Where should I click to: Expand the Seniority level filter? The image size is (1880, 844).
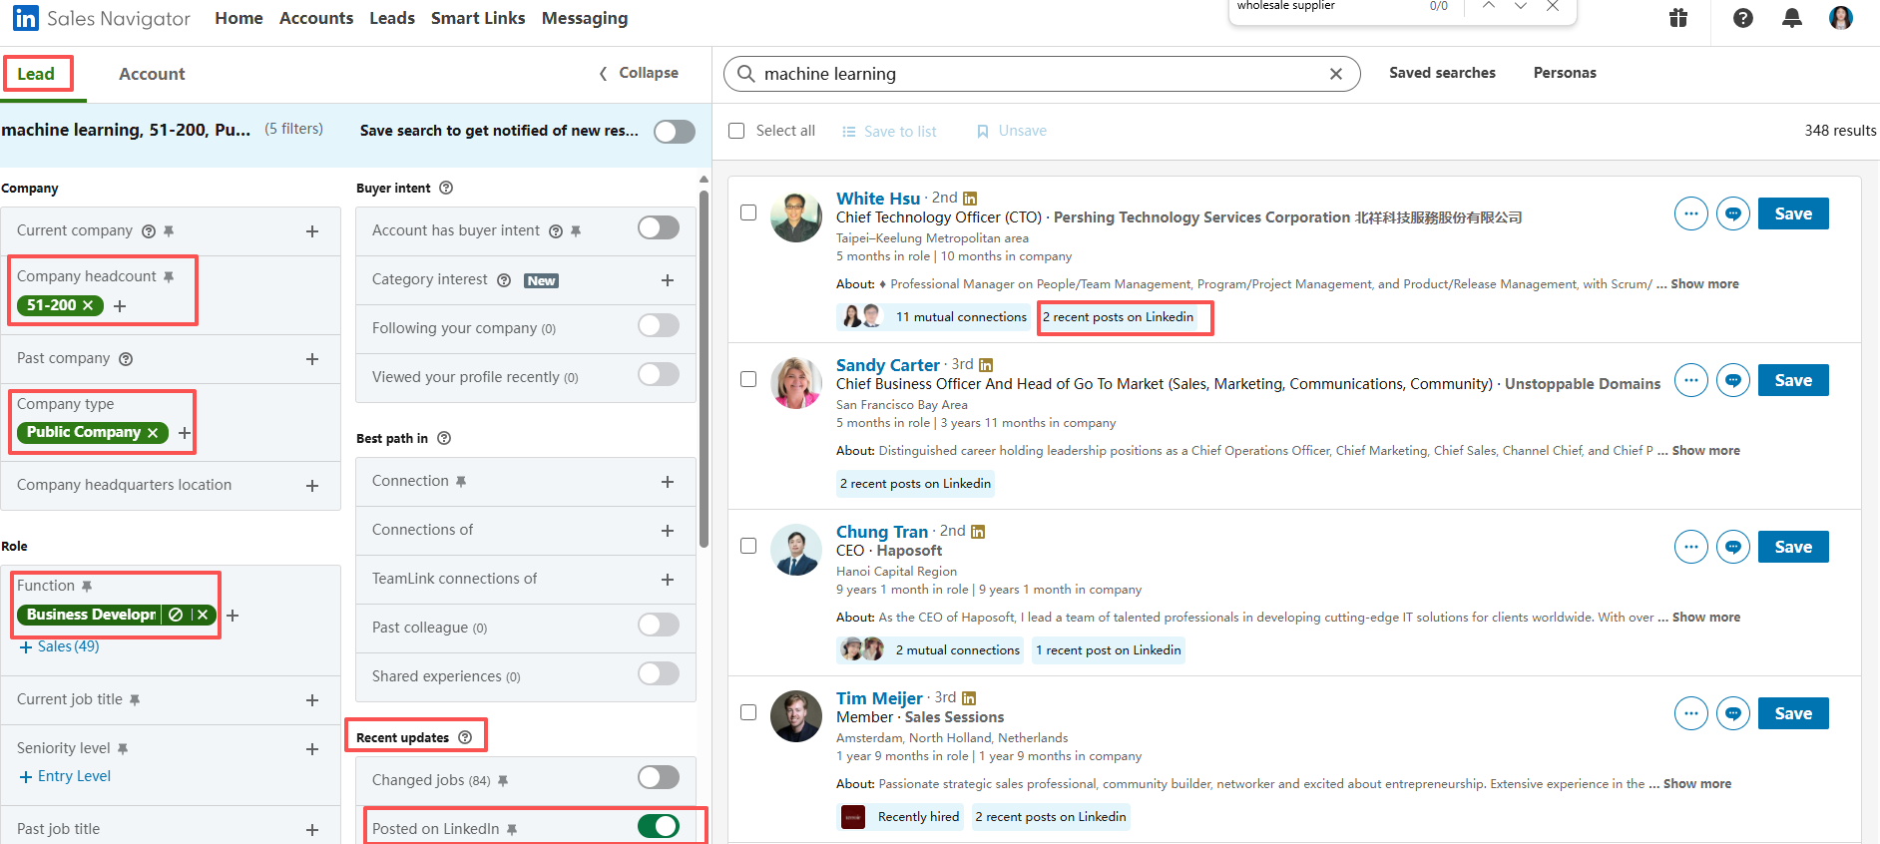tap(312, 749)
